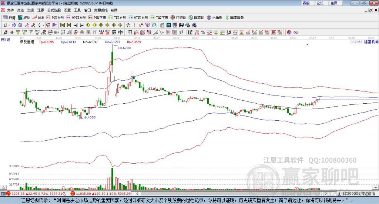Select the circled 金 golden ratio tool
This screenshot has height=204, width=379.
pyautogui.click(x=216, y=32)
